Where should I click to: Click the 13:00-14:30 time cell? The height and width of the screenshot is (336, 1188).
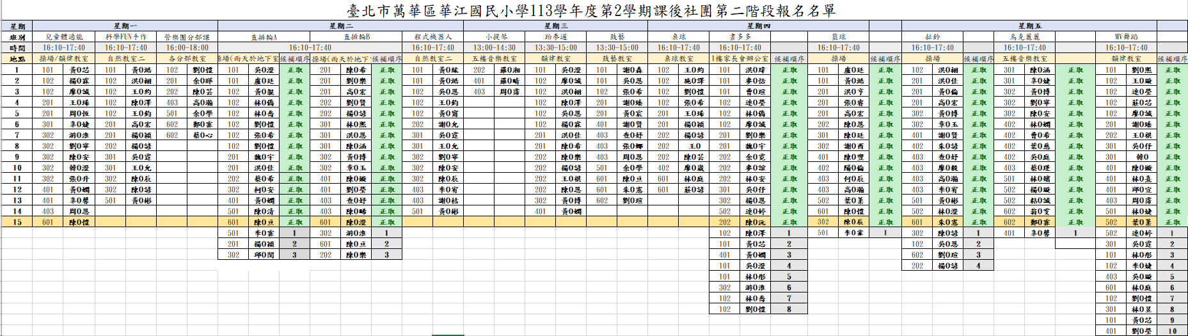[495, 48]
